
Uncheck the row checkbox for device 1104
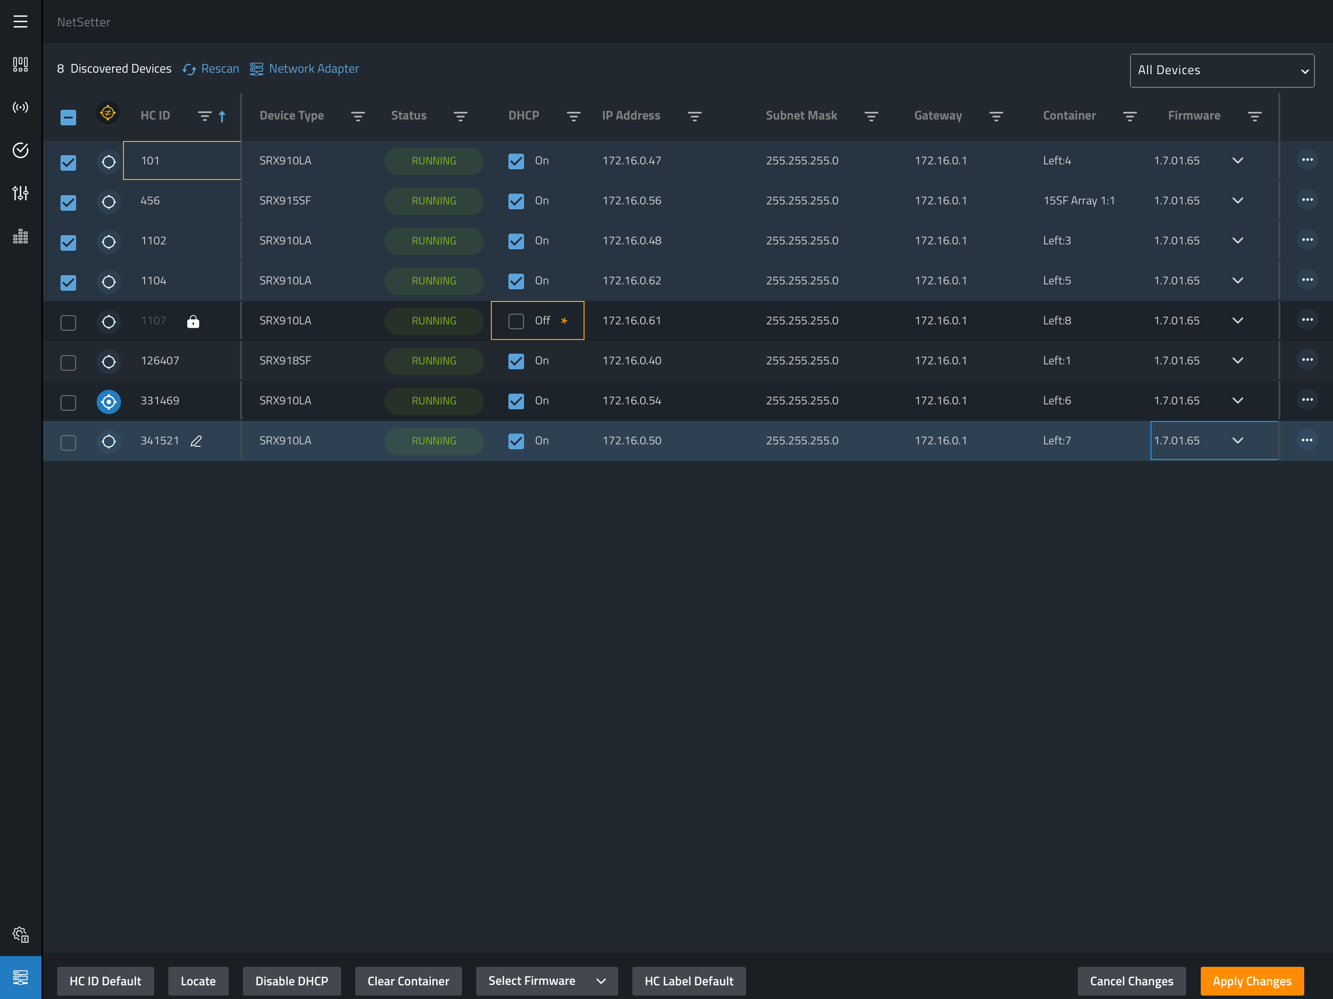point(68,282)
